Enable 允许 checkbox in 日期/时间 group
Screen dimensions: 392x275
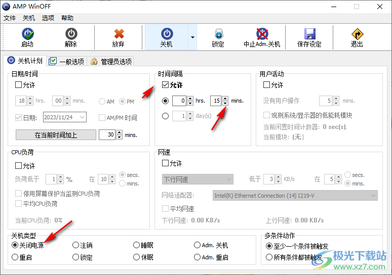click(19, 85)
